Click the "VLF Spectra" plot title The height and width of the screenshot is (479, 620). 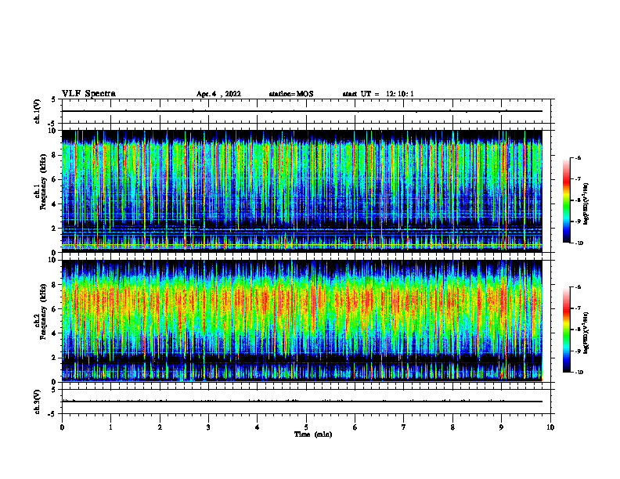click(x=88, y=94)
